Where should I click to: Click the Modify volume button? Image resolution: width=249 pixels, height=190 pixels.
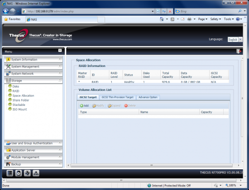coord(98,106)
